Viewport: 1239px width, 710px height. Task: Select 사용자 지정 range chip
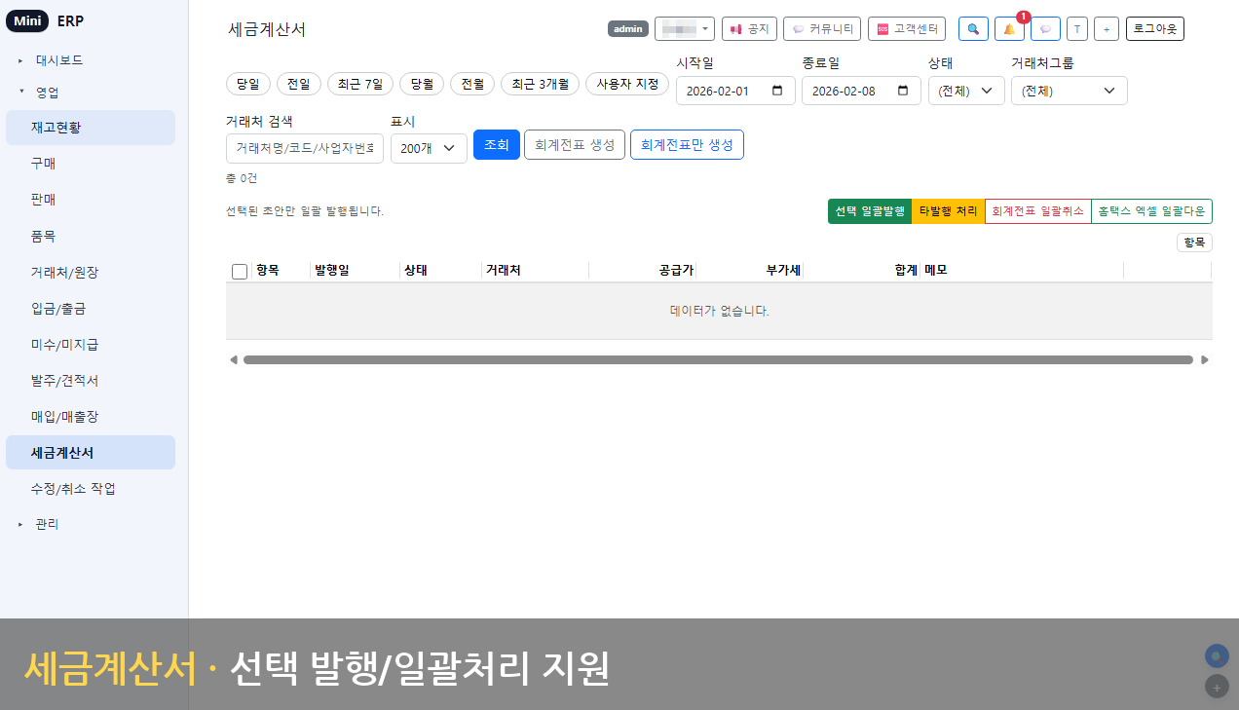tap(628, 84)
